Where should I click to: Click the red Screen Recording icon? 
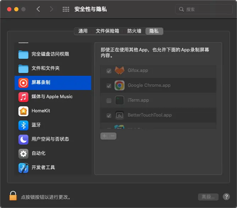point(23,83)
